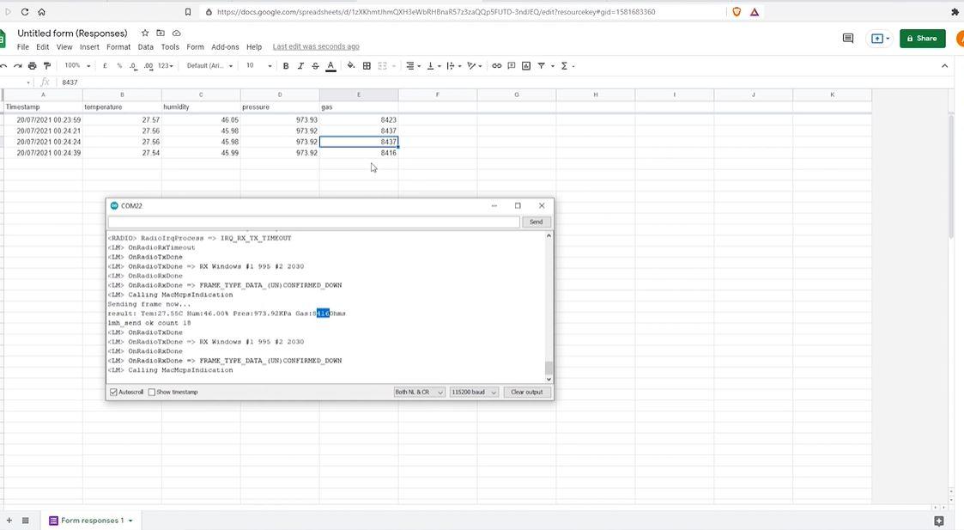Image resolution: width=964 pixels, height=530 pixels.
Task: Collapse the toolbar with the up chevron
Action: click(945, 66)
